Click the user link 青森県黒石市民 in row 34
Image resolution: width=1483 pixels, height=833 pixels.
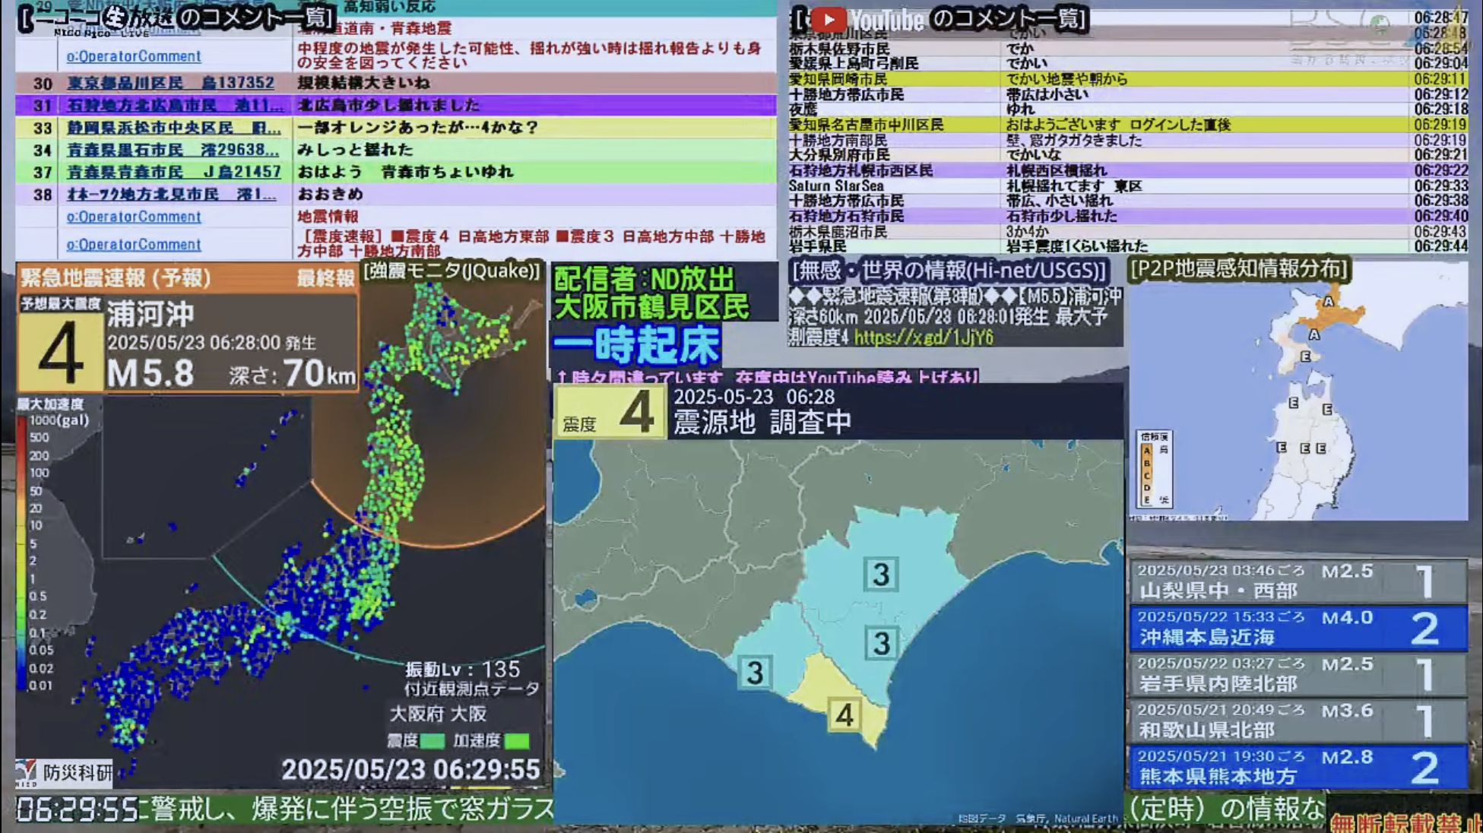pyautogui.click(x=173, y=150)
